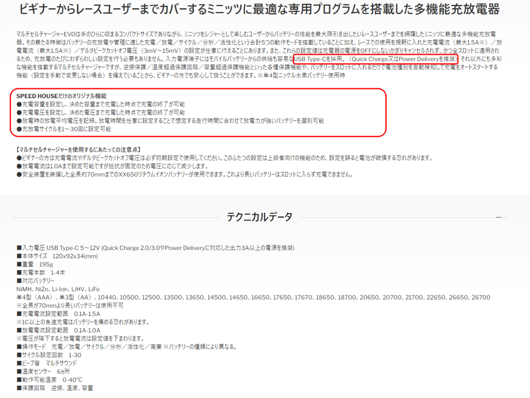Click the サイクル設定回数 1-30 line
Image resolution: width=530 pixels, height=398 pixels.
point(49,355)
